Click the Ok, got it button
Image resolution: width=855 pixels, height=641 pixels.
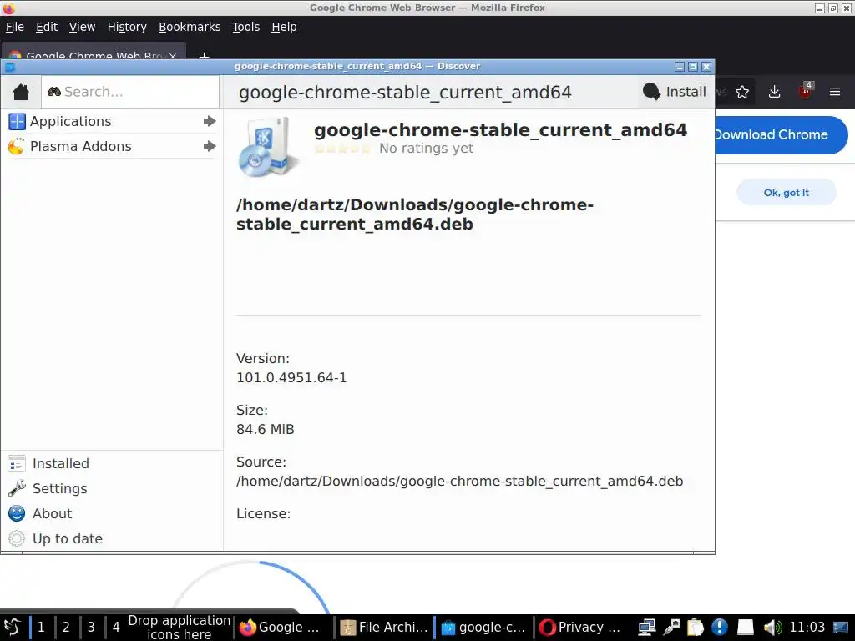pyautogui.click(x=786, y=193)
